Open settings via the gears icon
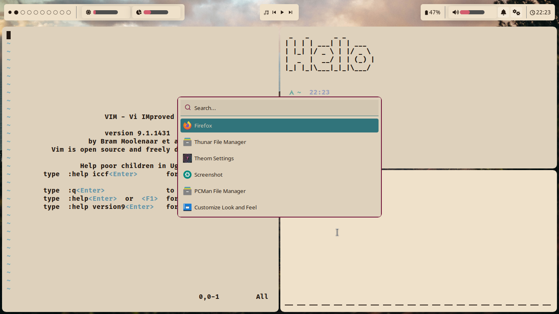559x314 pixels. point(516,12)
